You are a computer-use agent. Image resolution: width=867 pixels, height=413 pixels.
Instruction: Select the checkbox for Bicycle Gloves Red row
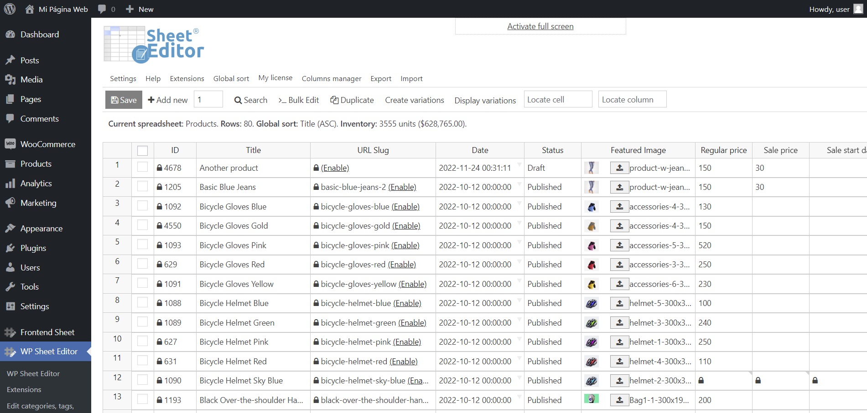tap(143, 264)
